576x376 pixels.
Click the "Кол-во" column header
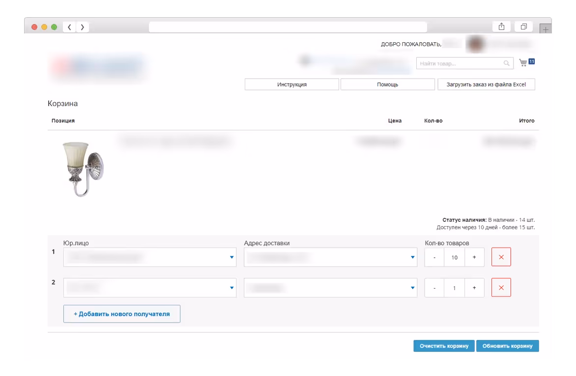(x=433, y=121)
